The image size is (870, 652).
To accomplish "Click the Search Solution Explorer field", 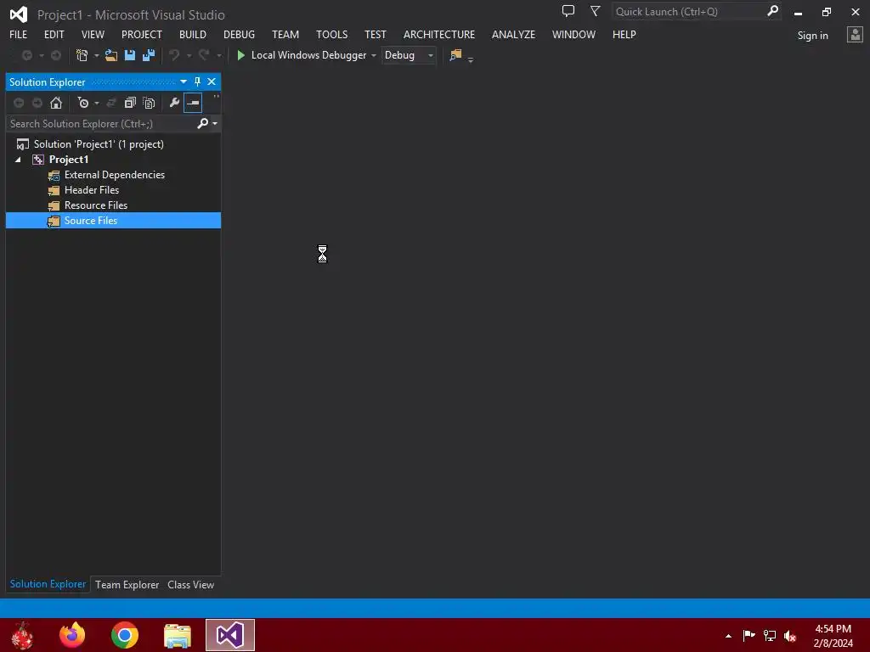I will [x=100, y=124].
